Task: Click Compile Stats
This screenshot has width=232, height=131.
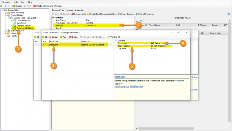Action: pos(78,14)
